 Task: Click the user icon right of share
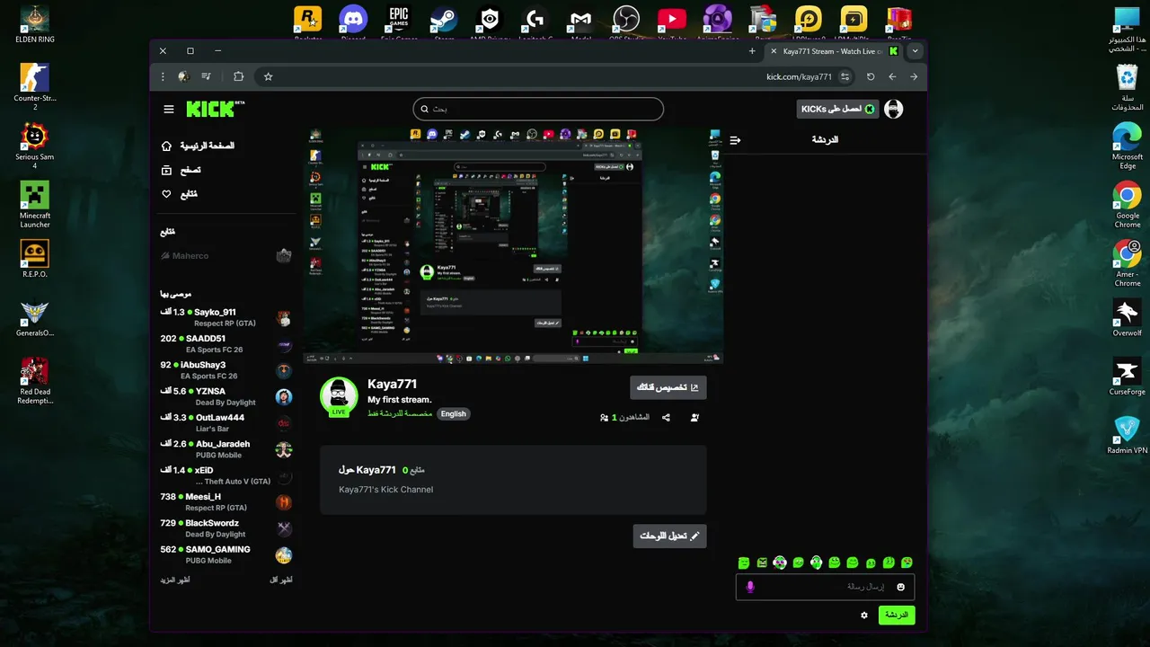coord(694,418)
